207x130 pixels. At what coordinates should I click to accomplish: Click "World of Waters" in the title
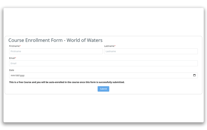(84, 40)
